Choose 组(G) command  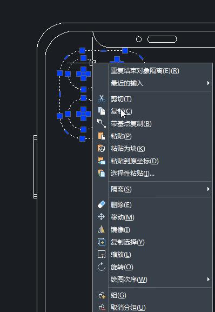[153, 295]
